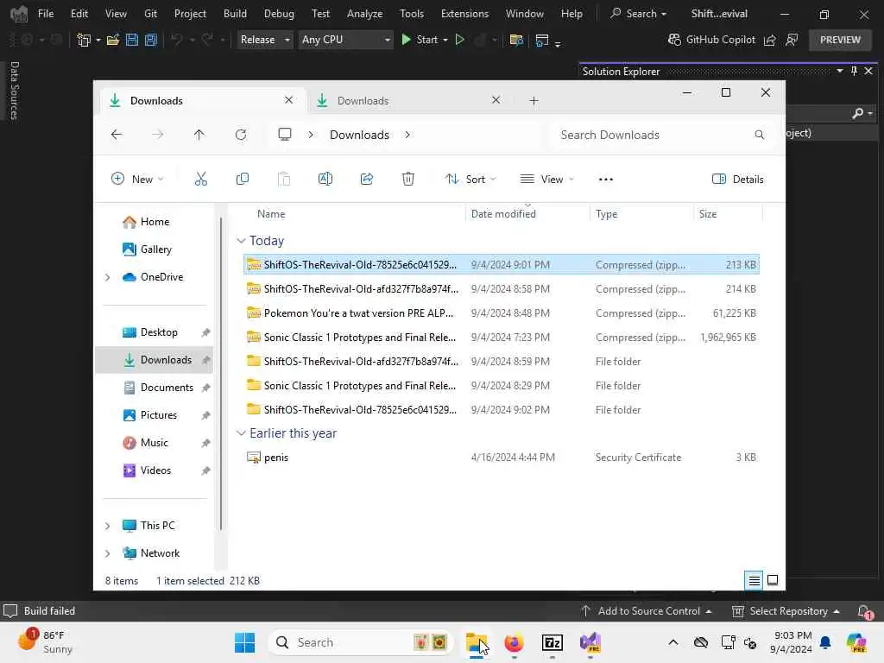Select Gallery in navigation pane
Screen dimensions: 884x663
(x=155, y=249)
